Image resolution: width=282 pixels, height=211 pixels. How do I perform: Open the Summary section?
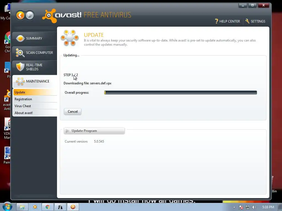pos(35,38)
